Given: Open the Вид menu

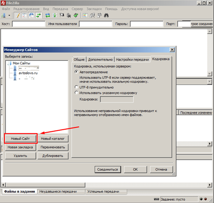Looking at the screenshot, I should (x=46, y=9).
